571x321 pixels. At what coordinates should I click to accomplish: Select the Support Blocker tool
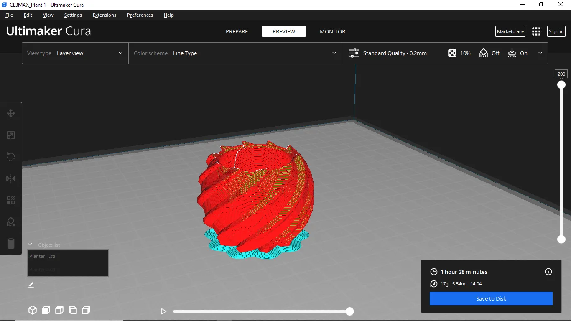(x=11, y=222)
